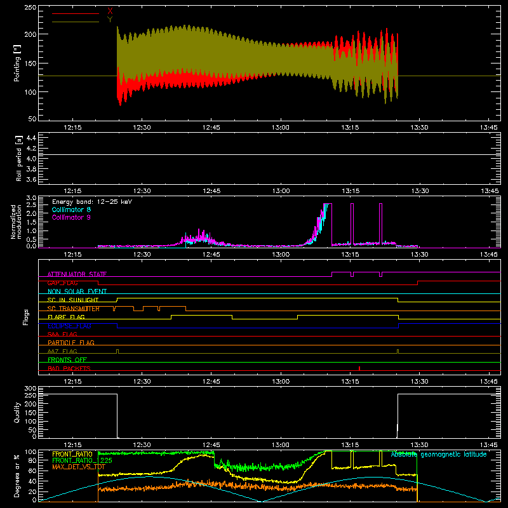This screenshot has width=508, height=508.
Task: Select the GAP_FLAG label
Action: point(62,283)
